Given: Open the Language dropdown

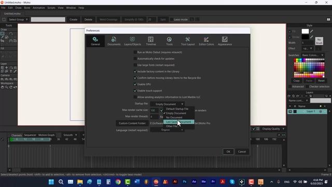Looking at the screenshot, I should tap(167, 130).
